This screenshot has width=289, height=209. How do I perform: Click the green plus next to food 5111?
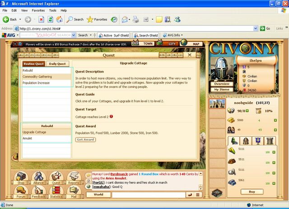(x=274, y=152)
